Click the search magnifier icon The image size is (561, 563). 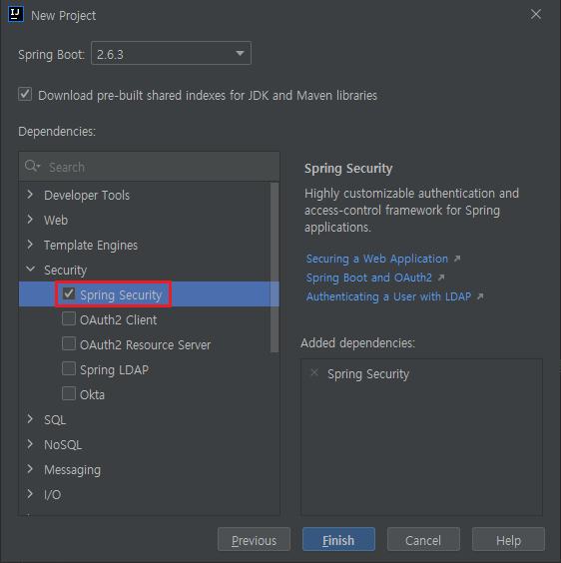(32, 167)
